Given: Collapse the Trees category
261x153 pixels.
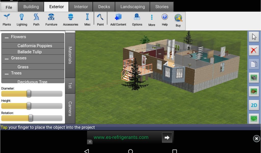Looking at the screenshot, I should click(7, 74).
